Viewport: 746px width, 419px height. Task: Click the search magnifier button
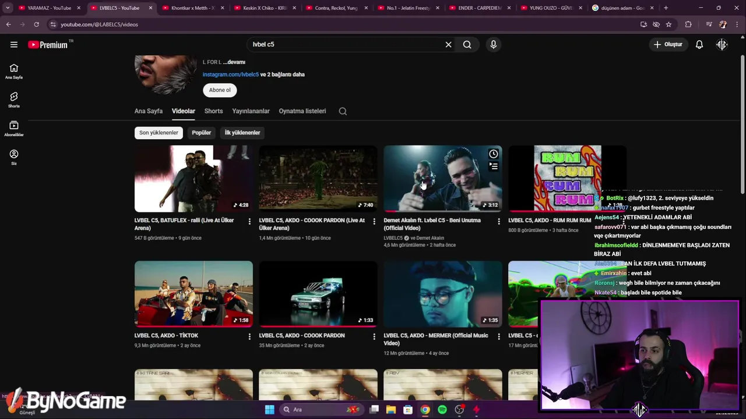coord(467,44)
